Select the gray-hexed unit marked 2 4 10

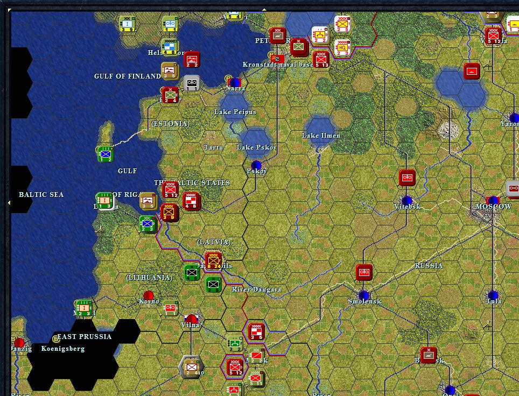(x=191, y=367)
